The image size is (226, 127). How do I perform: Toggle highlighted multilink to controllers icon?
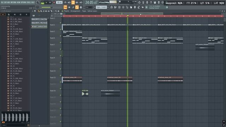[77, 7]
